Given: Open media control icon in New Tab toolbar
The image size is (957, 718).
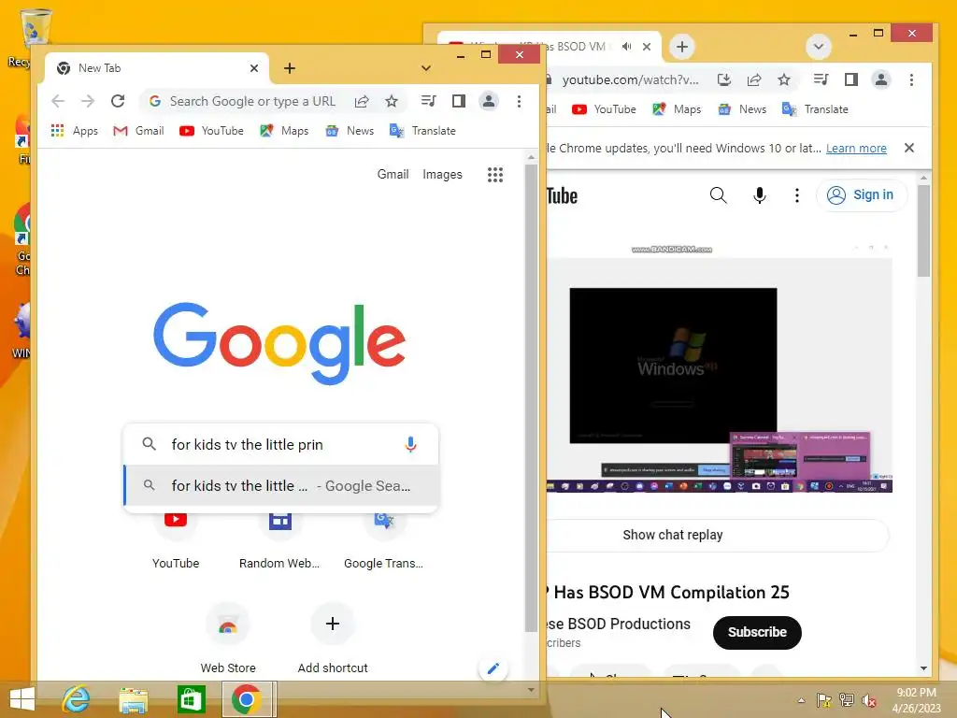Looking at the screenshot, I should pos(428,101).
